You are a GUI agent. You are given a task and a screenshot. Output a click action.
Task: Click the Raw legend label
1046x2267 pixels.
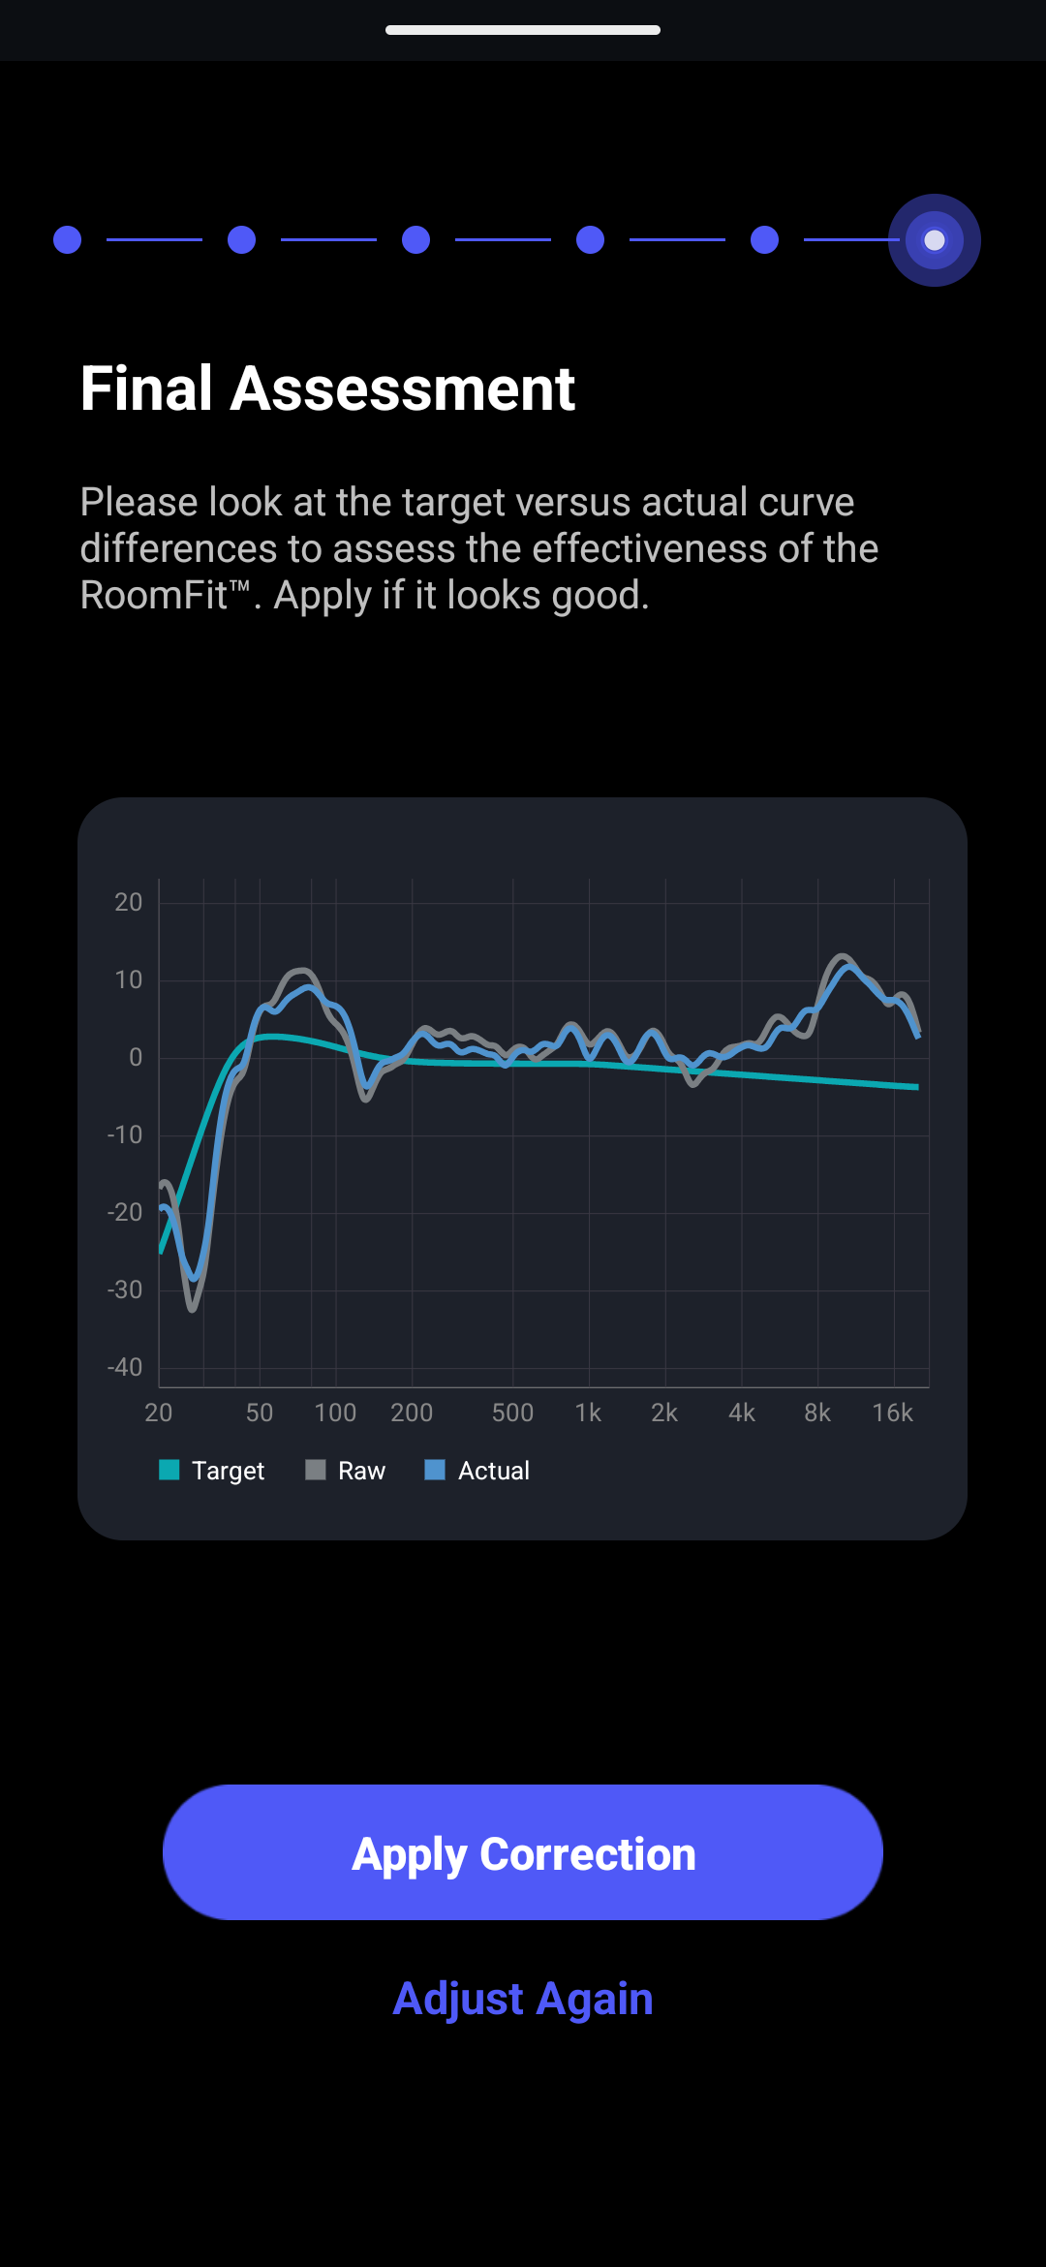(x=361, y=1471)
